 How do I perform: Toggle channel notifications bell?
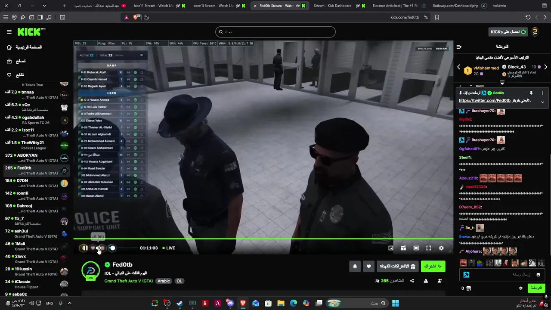(355, 267)
